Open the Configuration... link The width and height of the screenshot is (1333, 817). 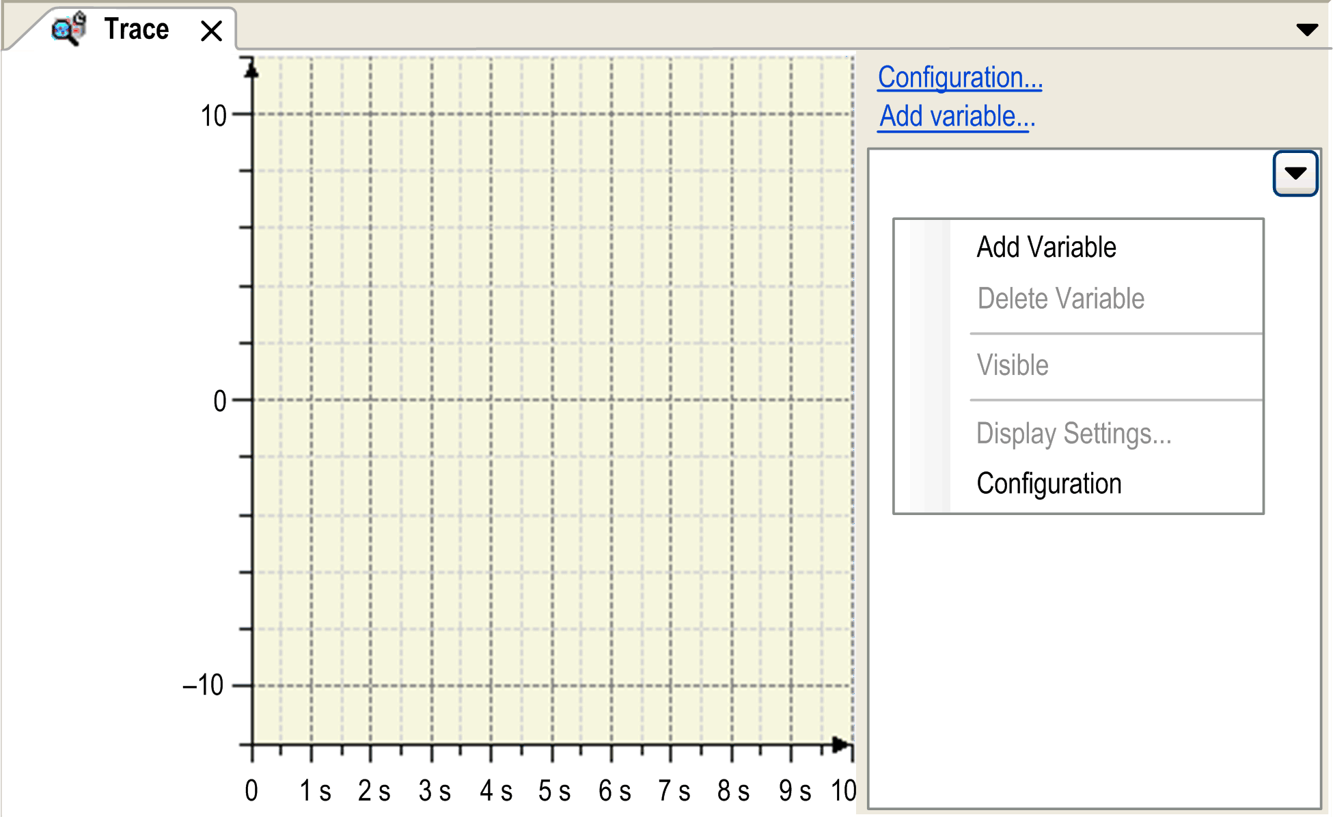(959, 78)
